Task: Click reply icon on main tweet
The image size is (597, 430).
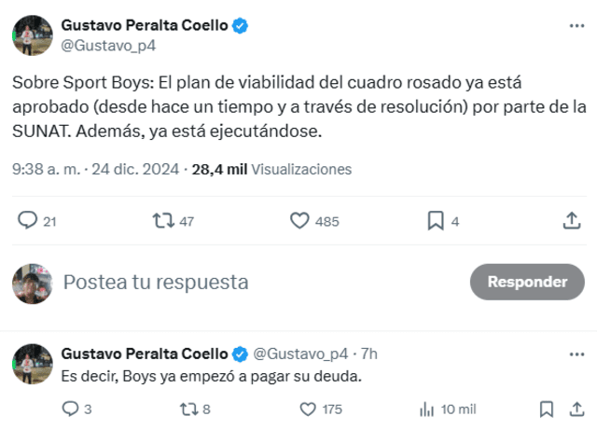Action: (x=28, y=221)
